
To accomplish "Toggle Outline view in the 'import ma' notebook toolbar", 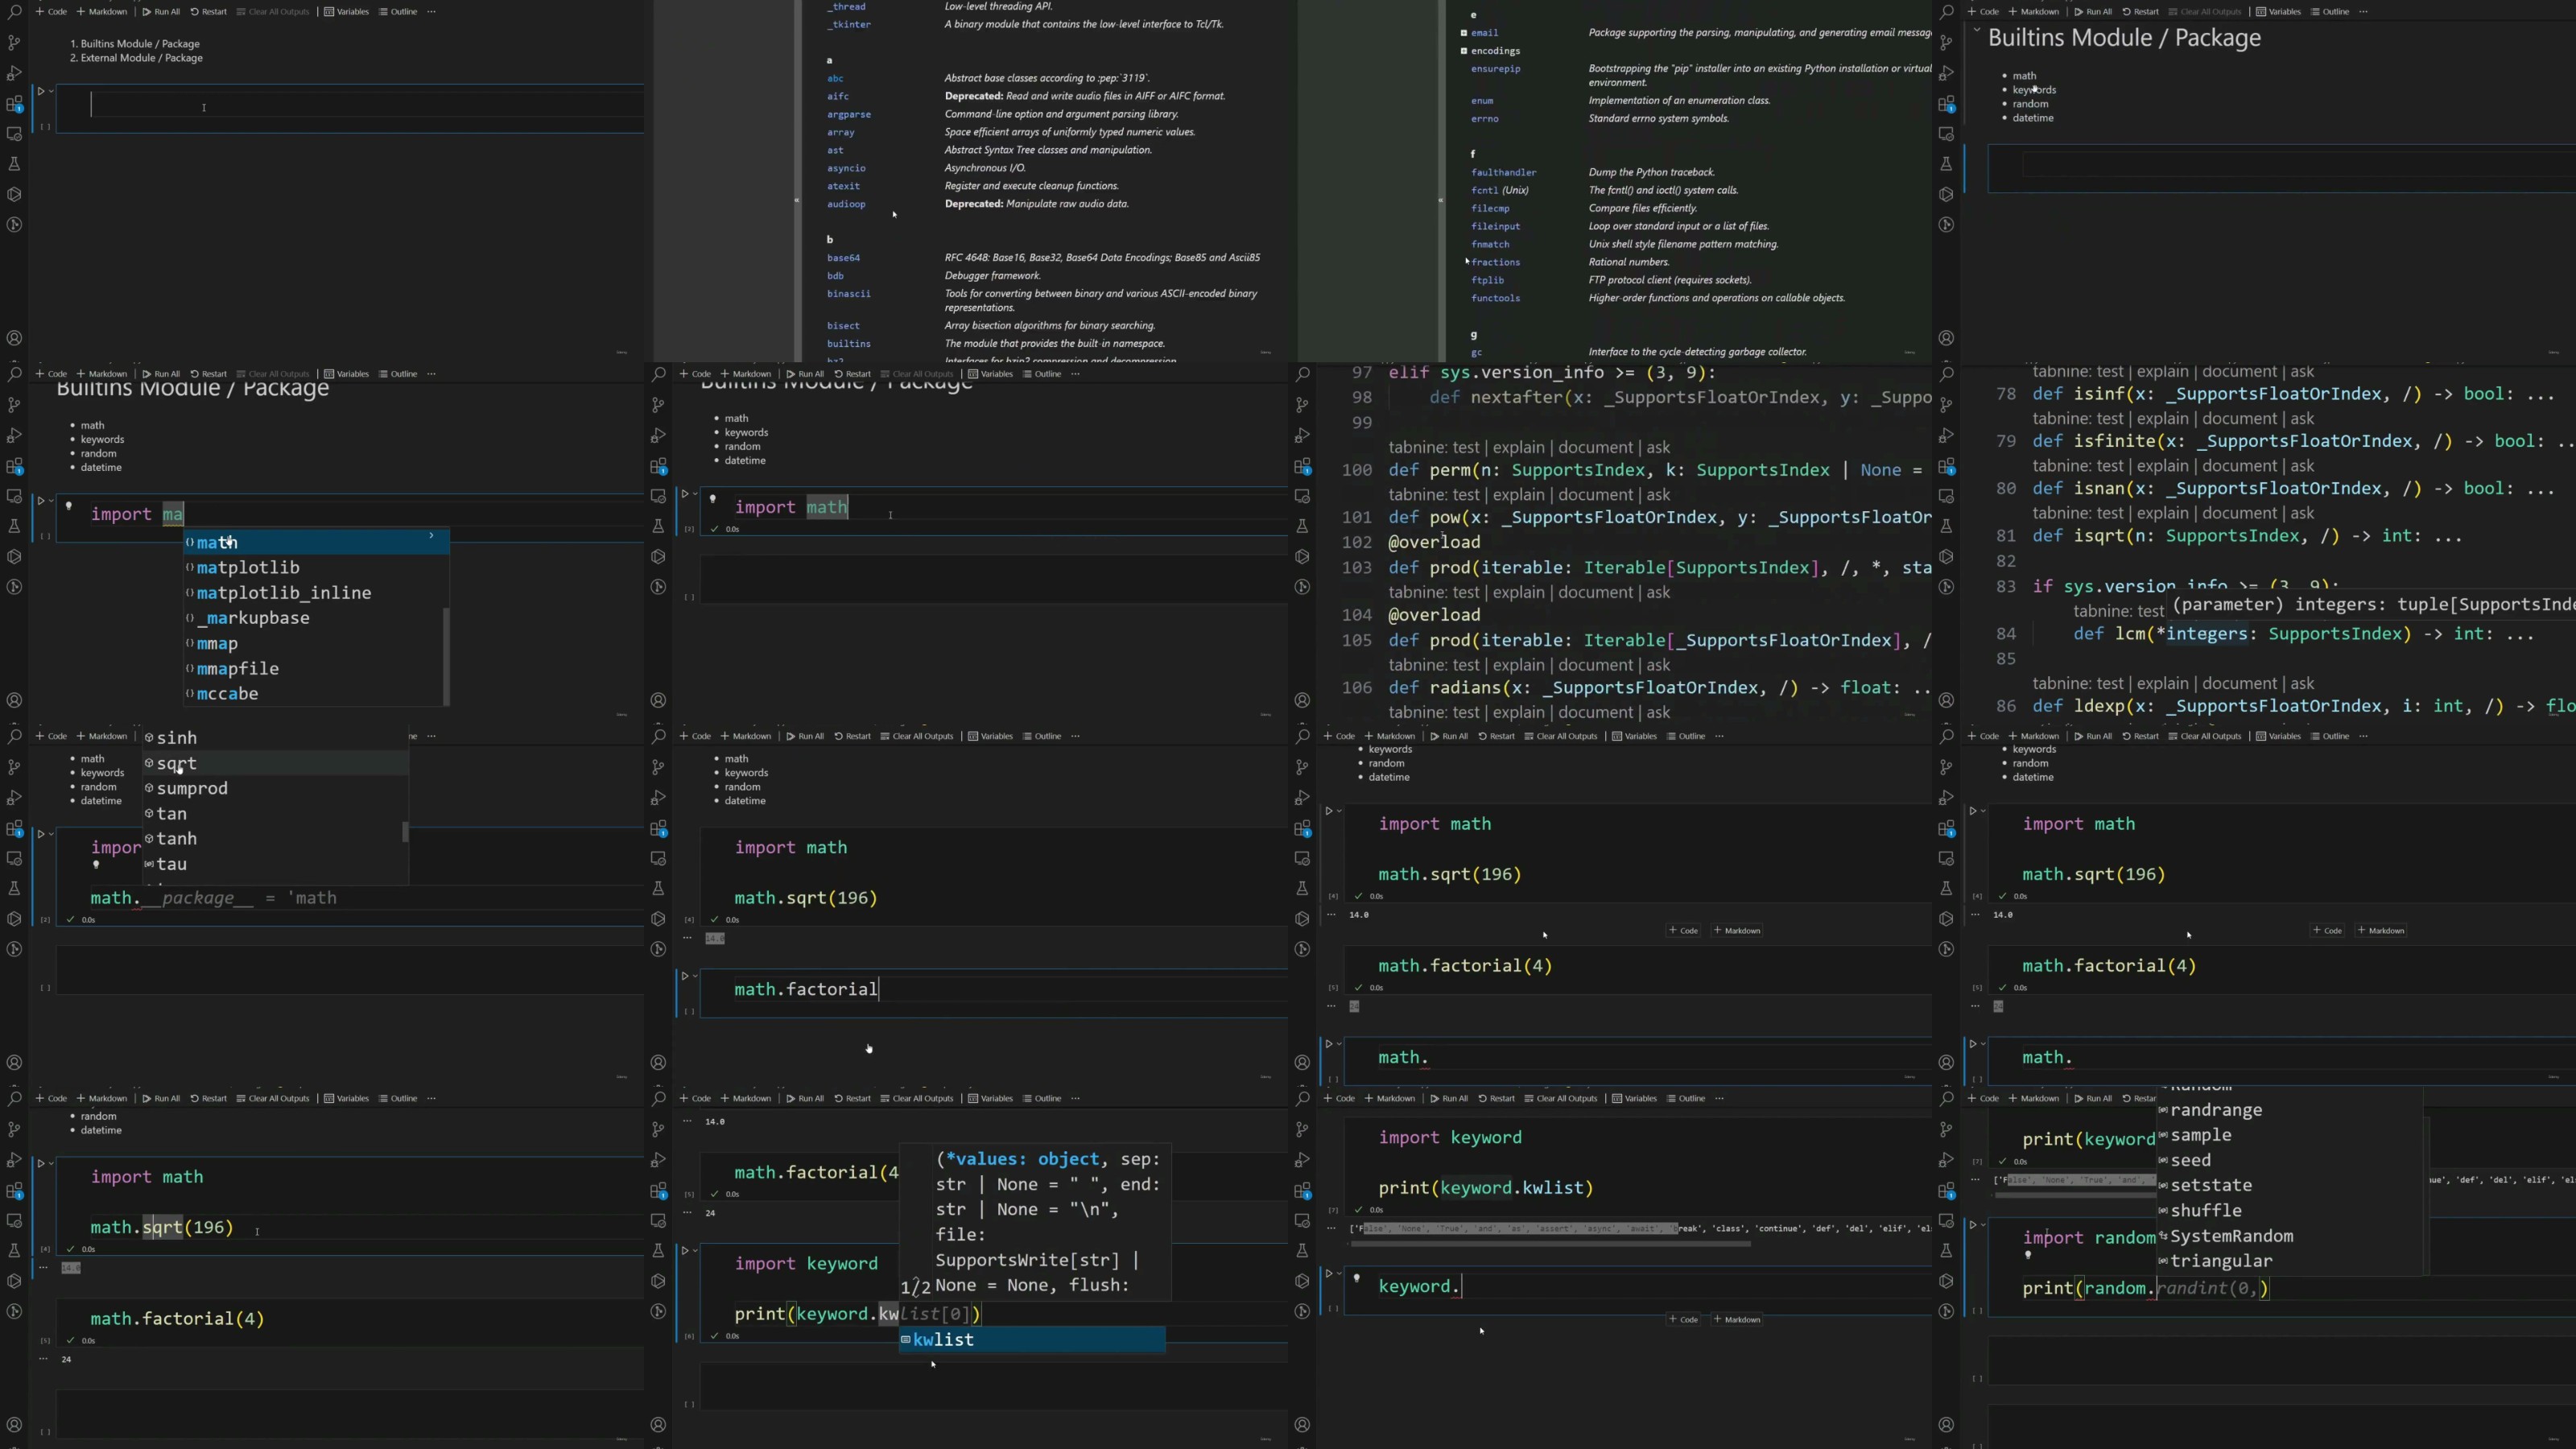I will (398, 374).
